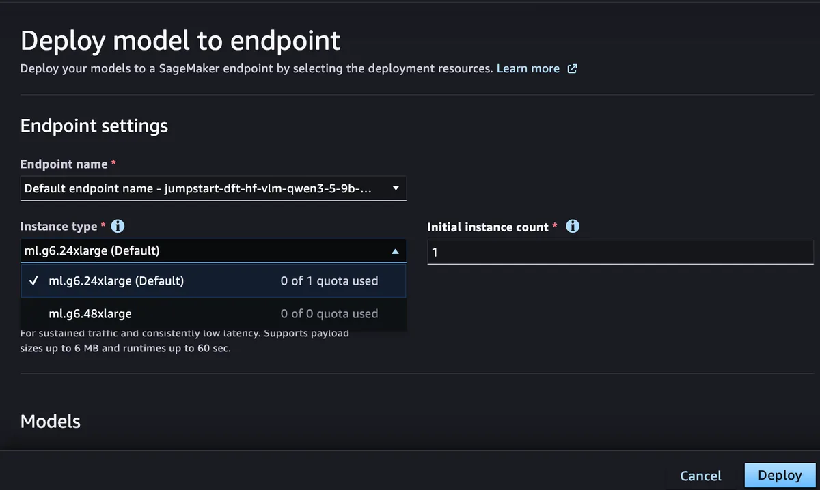
Task: Click the Endpoint name label
Action: coord(64,164)
